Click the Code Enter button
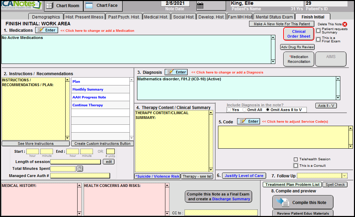 click(x=248, y=121)
